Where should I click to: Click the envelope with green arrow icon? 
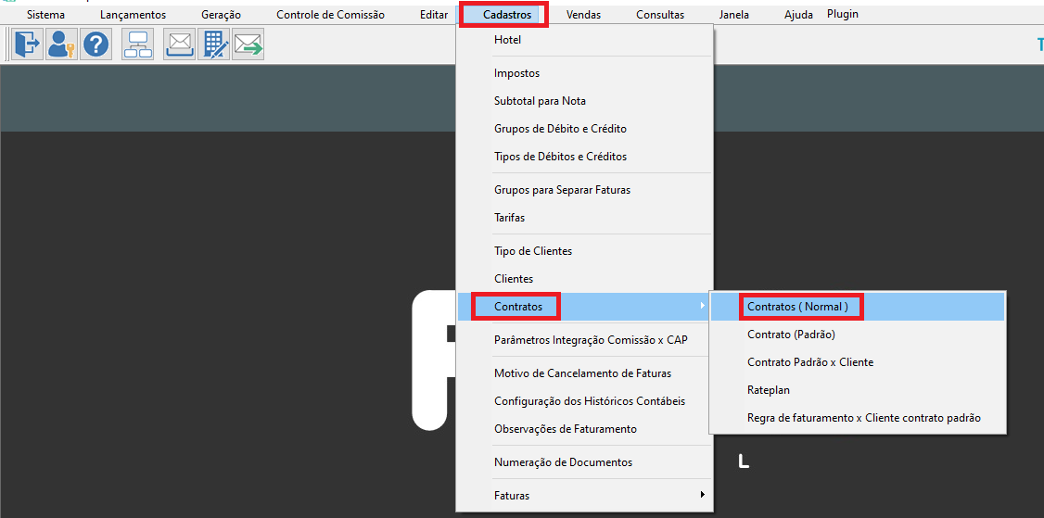tap(248, 44)
